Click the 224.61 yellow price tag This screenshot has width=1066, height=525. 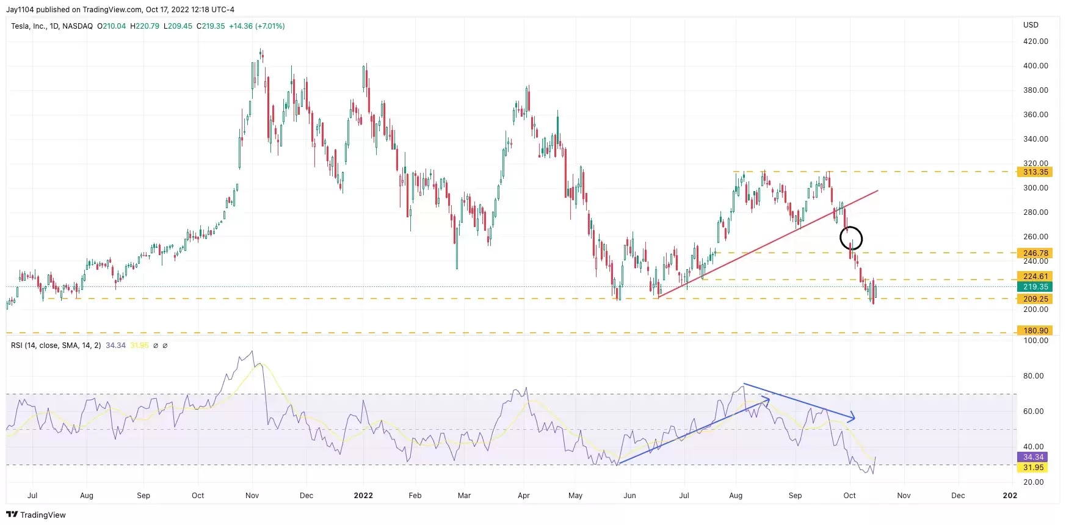tap(1035, 277)
